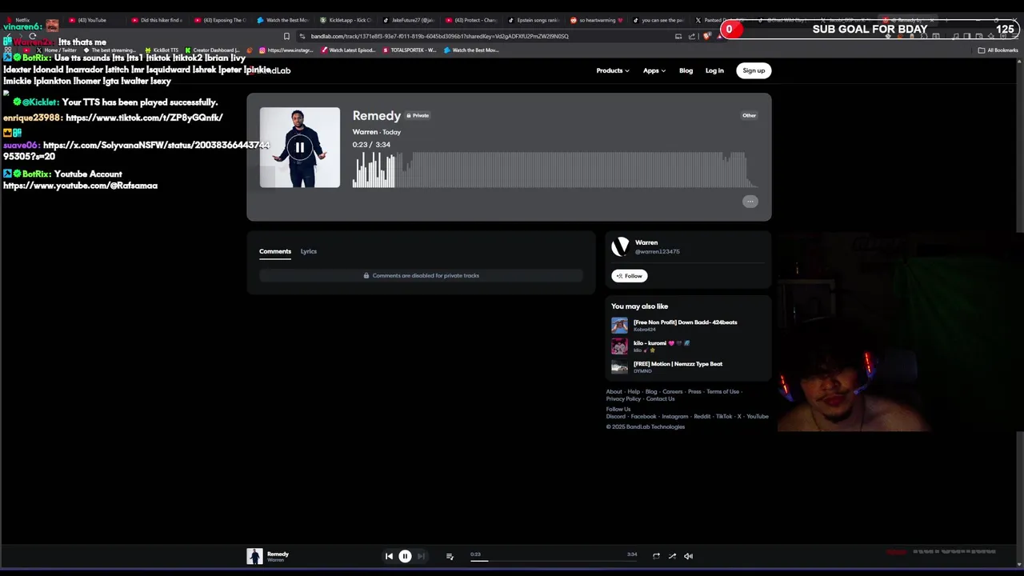Click the Down Badd track thumbnail
Screen dimensions: 1024x576
620,326
